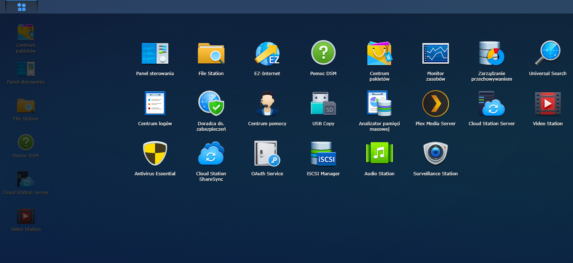Open Cloud Station ShareSync
573x263 pixels.
pyautogui.click(x=211, y=153)
